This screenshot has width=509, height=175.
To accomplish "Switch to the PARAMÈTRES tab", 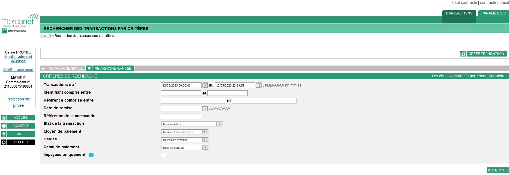I will pos(493,13).
